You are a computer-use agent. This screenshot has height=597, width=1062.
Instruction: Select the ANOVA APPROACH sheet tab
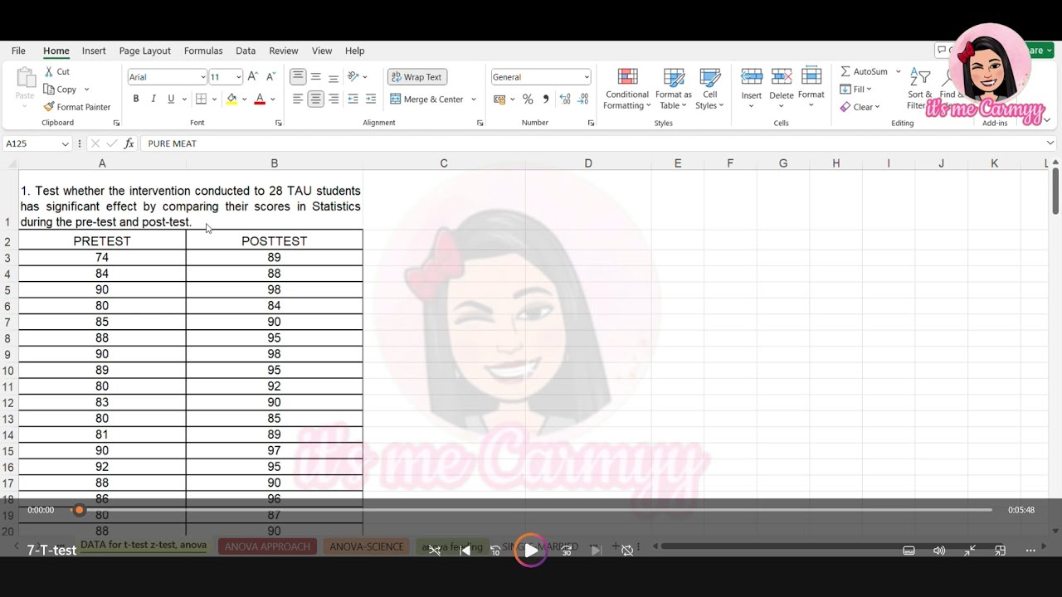point(267,546)
